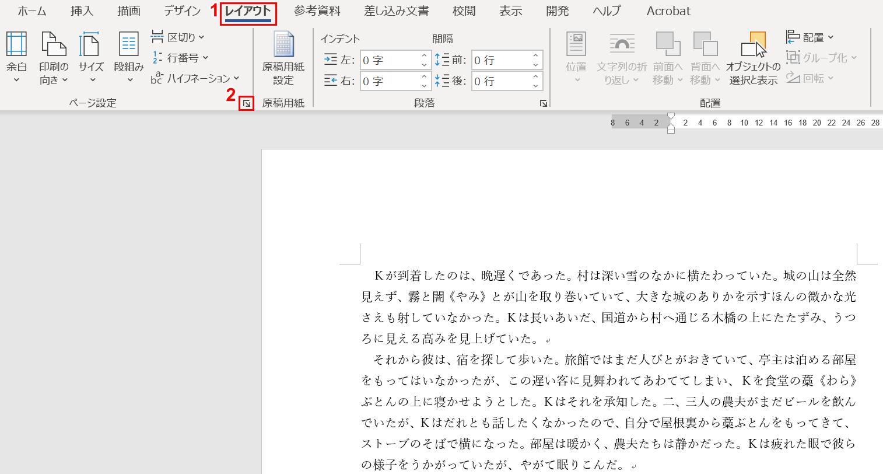Open the 配置 align dropdown
Screen dimensions: 883x474
pyautogui.click(x=810, y=37)
